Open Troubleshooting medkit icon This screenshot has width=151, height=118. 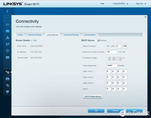[7, 79]
